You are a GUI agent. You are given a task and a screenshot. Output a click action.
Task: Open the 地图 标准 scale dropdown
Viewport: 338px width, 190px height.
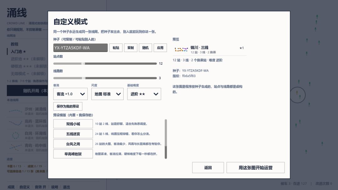[107, 94]
